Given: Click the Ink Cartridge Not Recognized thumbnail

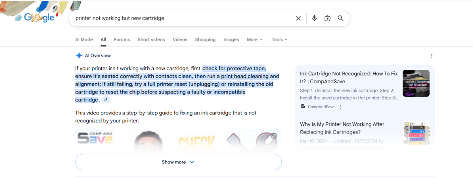Looking at the screenshot, I should point(416,83).
